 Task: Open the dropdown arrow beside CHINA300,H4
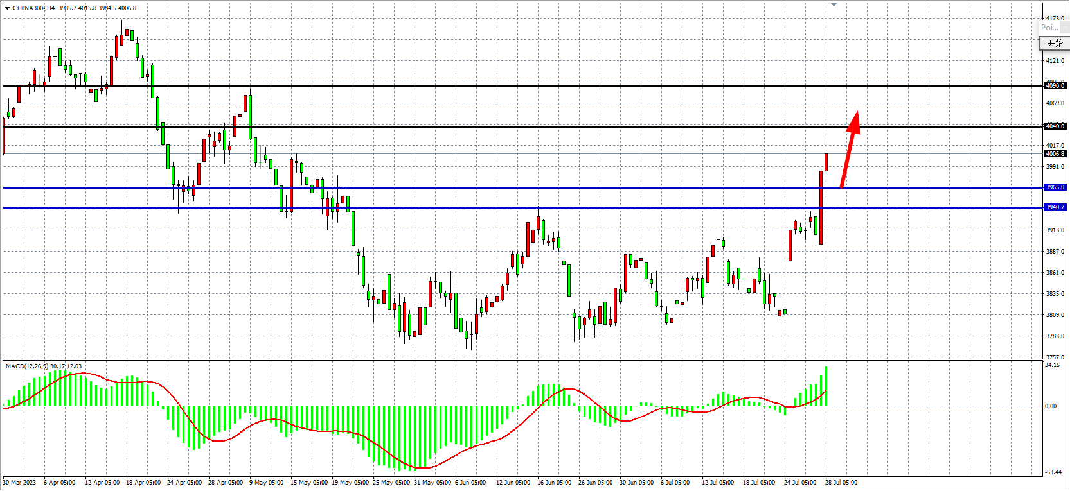coord(7,8)
